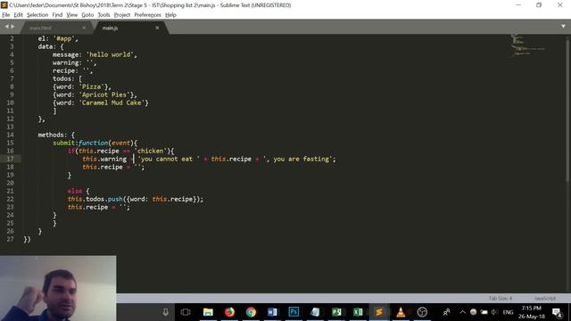Go to next tab with right arrow
Viewport: 571px width, 321px height.
tap(12, 27)
